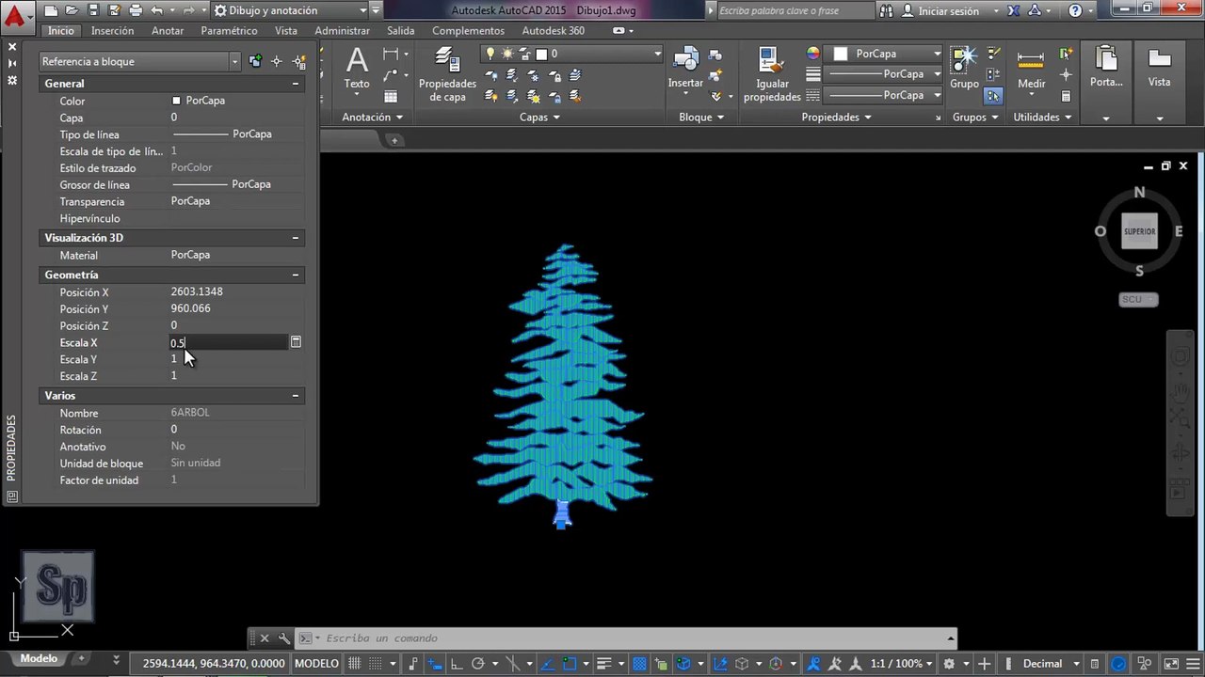Viewport: 1205px width, 677px height.
Task: Collapse the Geometría section in properties palette
Action: tap(296, 276)
